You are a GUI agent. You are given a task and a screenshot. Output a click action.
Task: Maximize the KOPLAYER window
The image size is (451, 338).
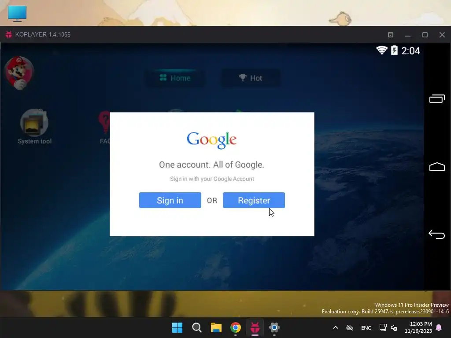coord(425,35)
